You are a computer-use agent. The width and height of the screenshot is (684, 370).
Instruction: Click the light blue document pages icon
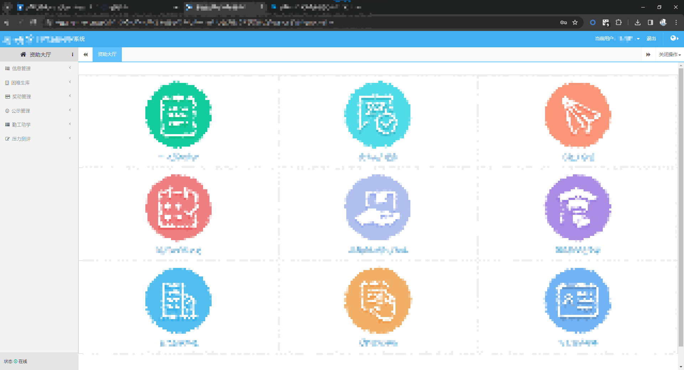(178, 301)
